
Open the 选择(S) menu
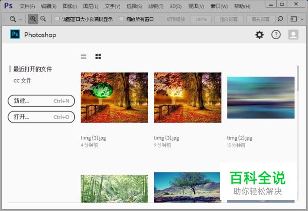coord(134,6)
